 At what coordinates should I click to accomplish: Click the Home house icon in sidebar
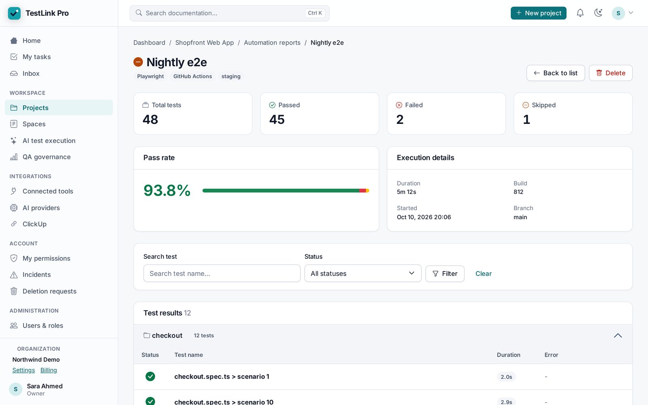click(14, 40)
